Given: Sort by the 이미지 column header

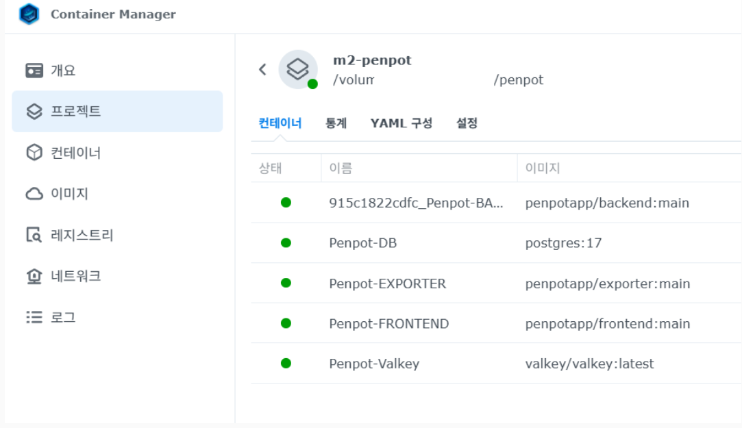Looking at the screenshot, I should pos(543,168).
